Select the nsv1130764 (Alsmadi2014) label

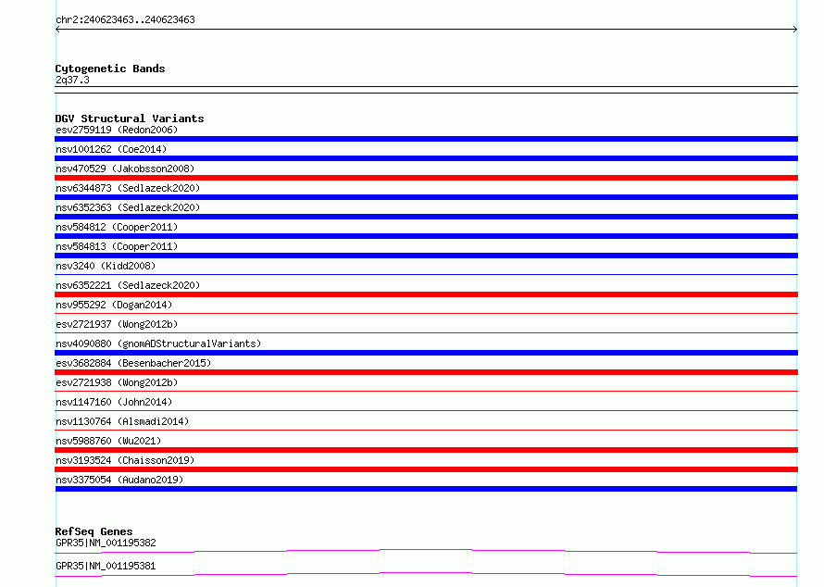click(122, 421)
